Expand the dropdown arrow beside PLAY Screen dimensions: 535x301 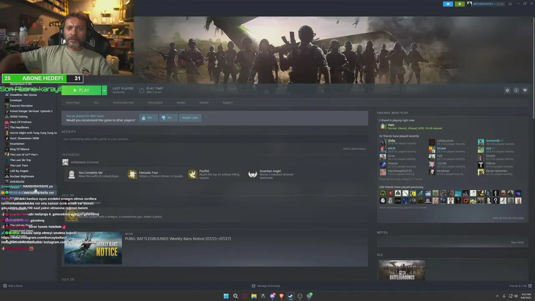104,90
